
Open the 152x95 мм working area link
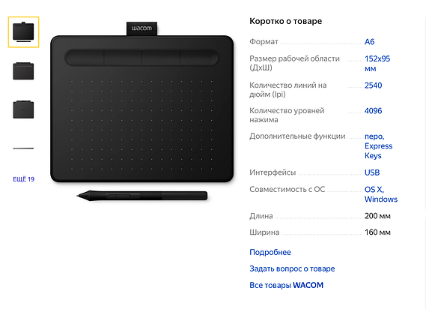377,64
